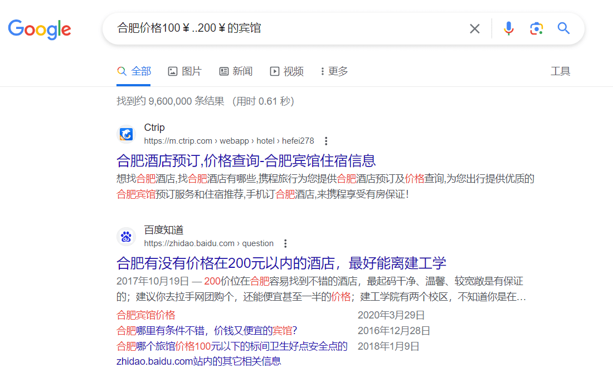Image resolution: width=613 pixels, height=382 pixels.
Task: Open the 合肥有没有价格在200元以内的酒店 result
Action: click(281, 263)
